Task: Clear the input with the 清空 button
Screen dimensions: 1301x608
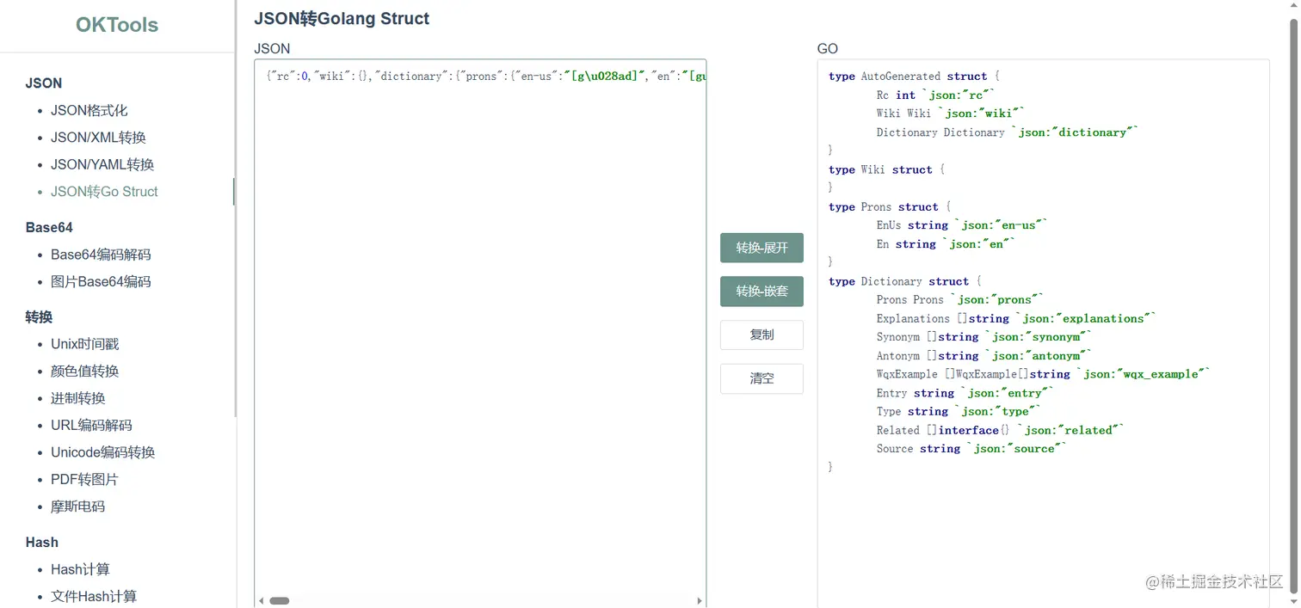Action: [x=761, y=378]
